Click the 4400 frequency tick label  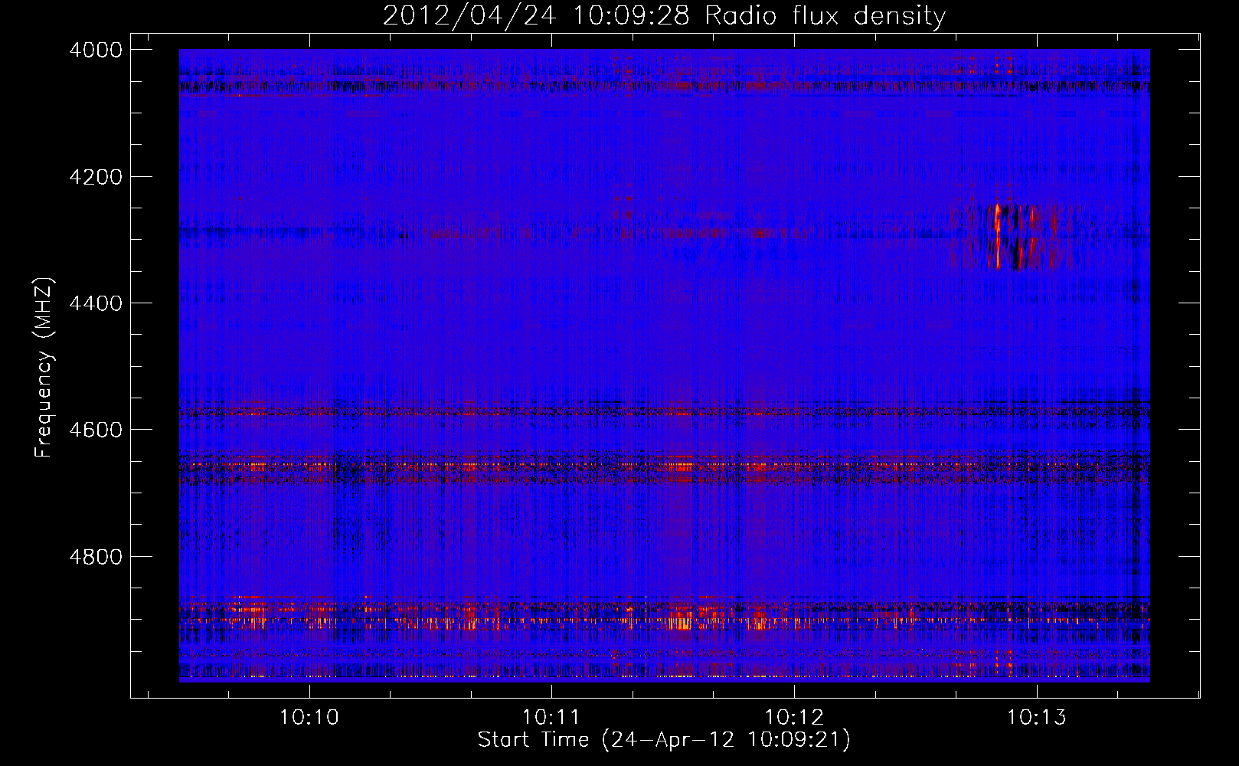tap(96, 303)
